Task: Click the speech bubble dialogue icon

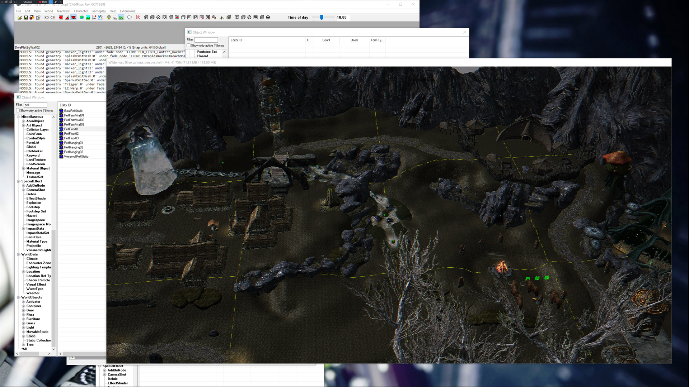Action: pyautogui.click(x=129, y=18)
